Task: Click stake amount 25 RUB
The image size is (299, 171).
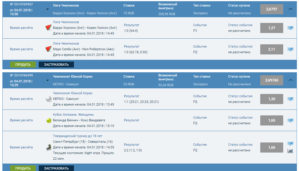Action: (x=129, y=84)
